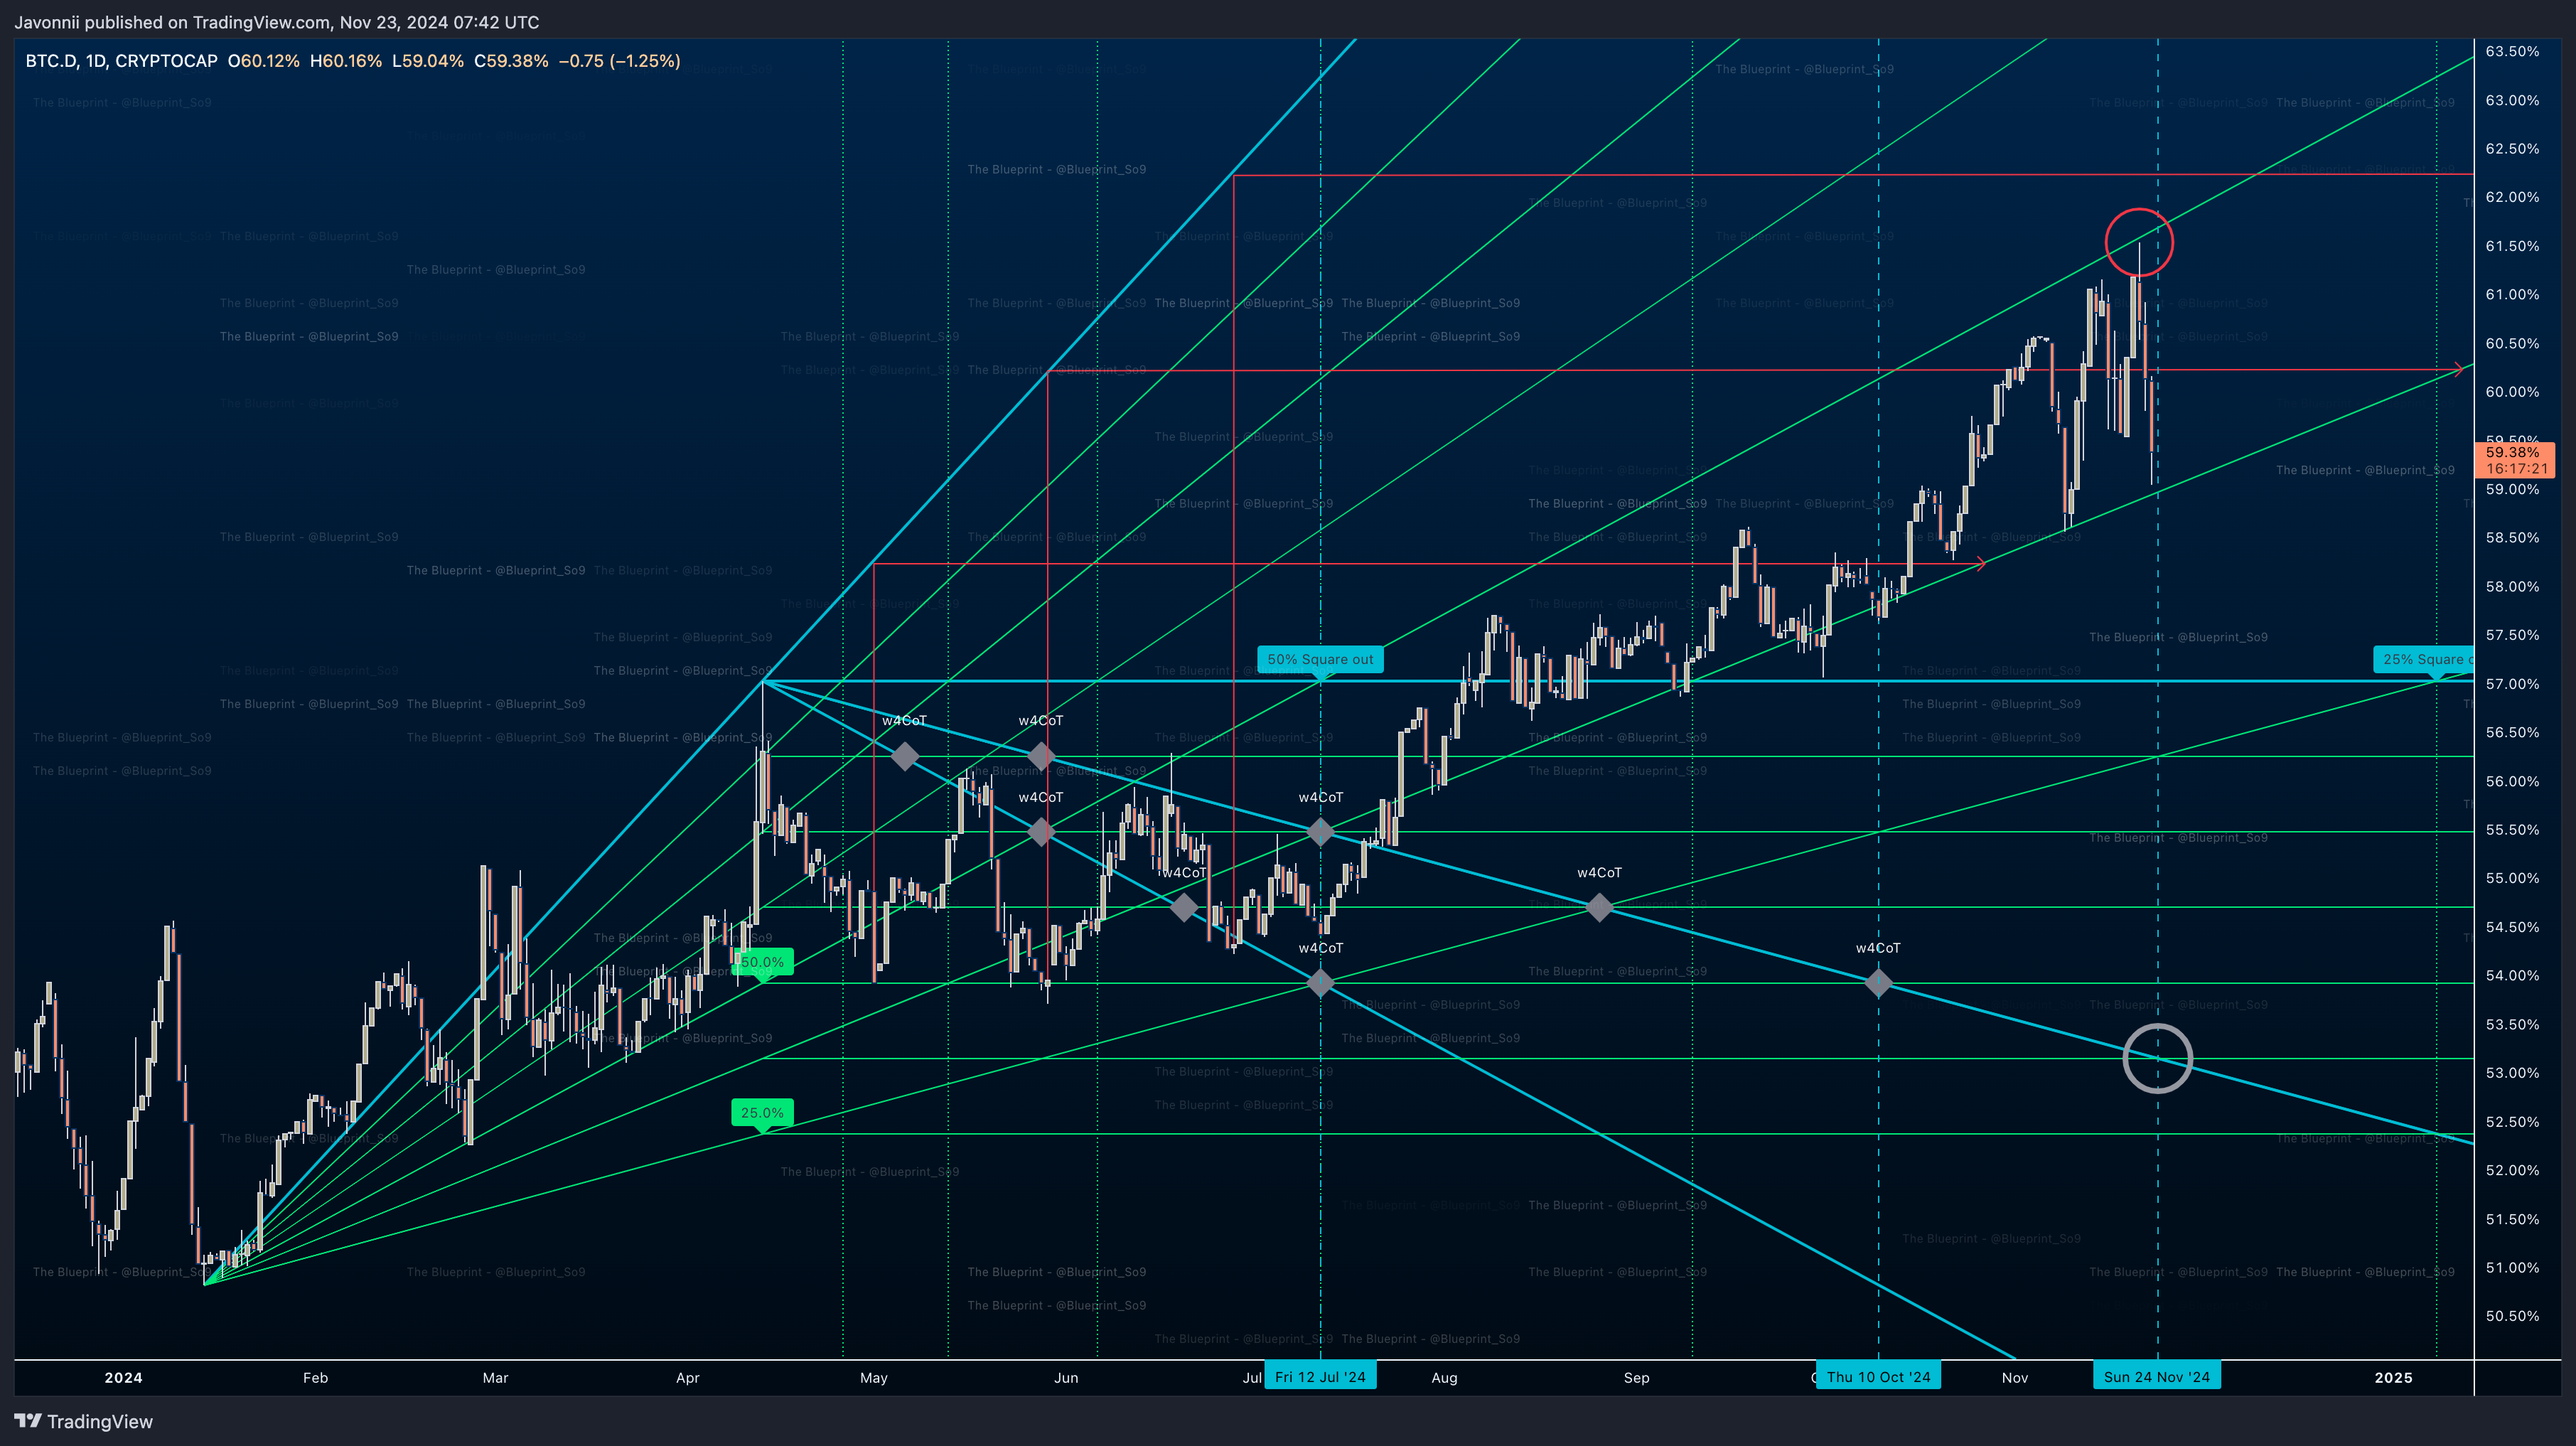Click the open value O60.12%

(x=263, y=61)
